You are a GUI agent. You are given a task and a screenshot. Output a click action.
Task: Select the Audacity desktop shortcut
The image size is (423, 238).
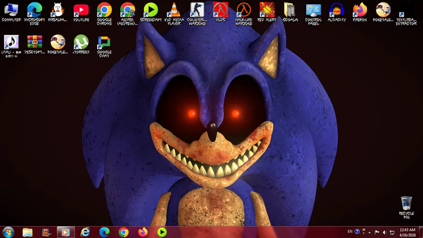pos(337,12)
